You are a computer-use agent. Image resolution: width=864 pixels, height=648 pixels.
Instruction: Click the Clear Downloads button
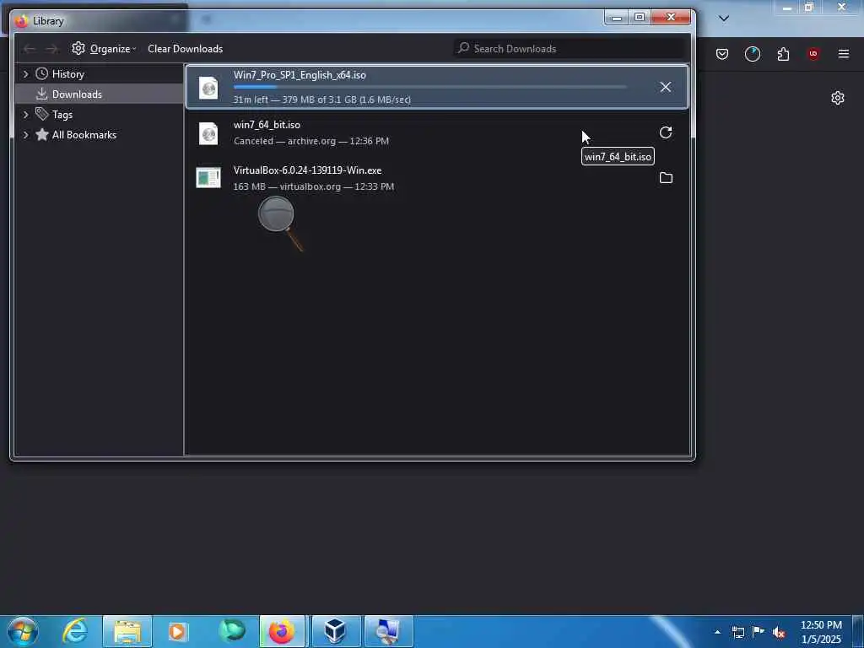pyautogui.click(x=185, y=48)
